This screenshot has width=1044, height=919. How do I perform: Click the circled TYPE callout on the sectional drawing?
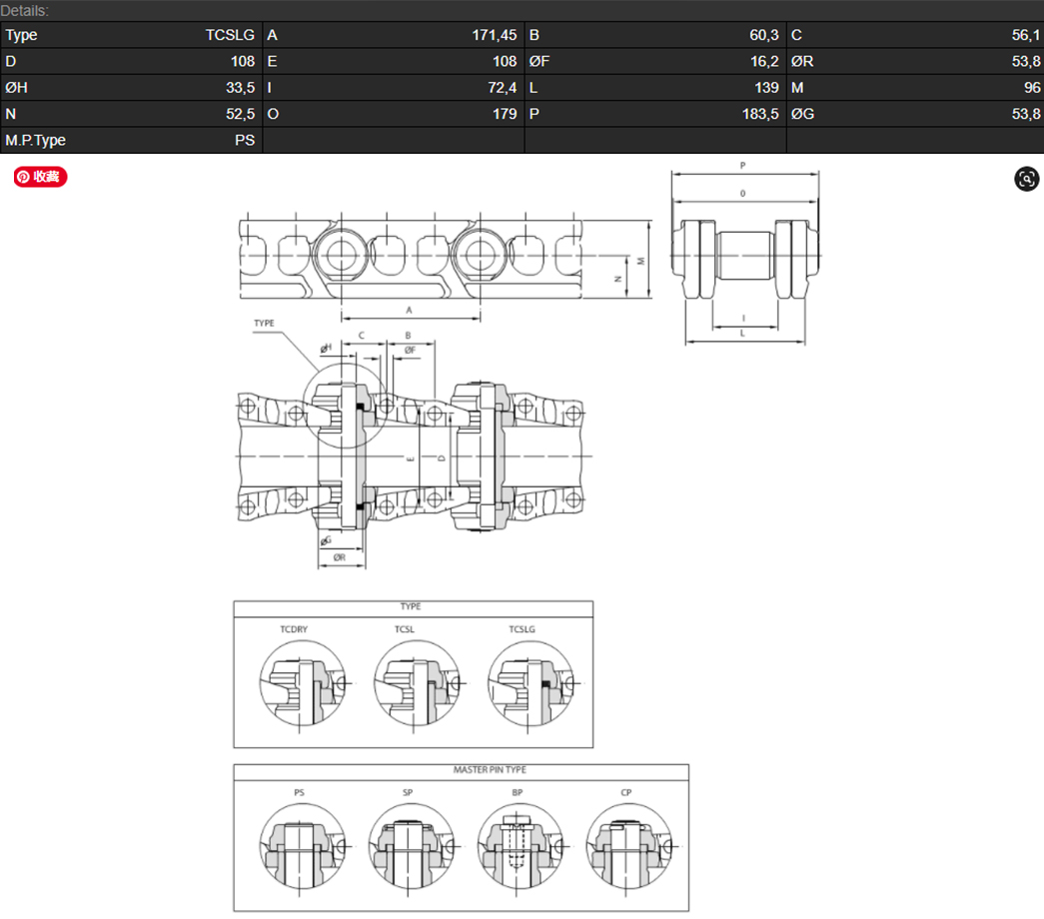click(346, 406)
